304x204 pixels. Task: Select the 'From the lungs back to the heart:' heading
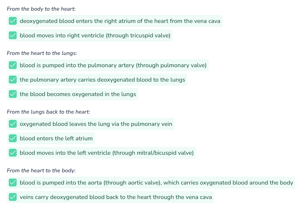coord(48,112)
